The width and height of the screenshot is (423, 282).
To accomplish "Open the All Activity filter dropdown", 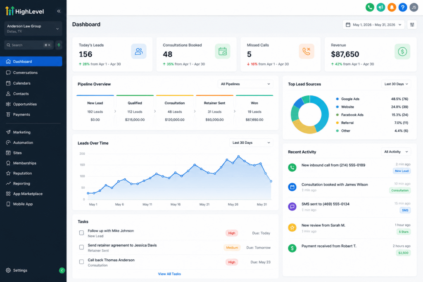I will click(396, 152).
